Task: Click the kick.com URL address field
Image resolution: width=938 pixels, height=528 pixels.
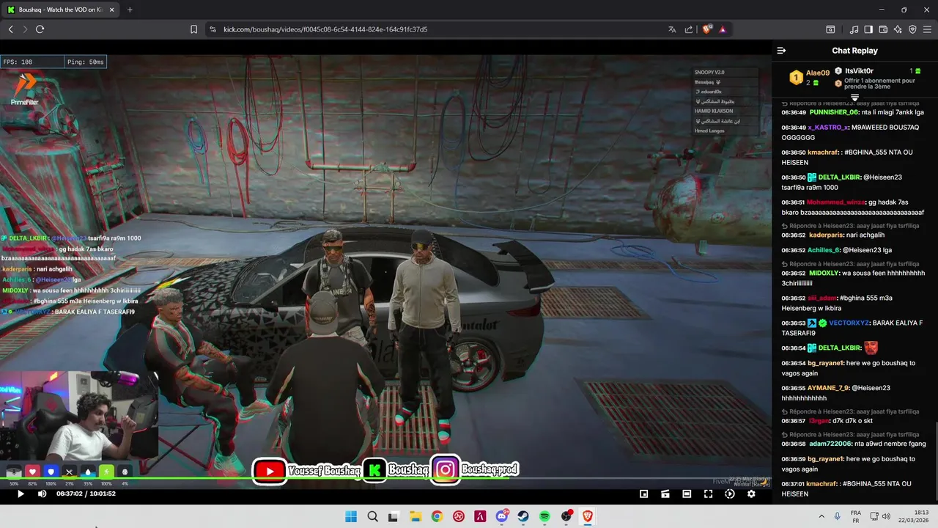Action: 325,29
